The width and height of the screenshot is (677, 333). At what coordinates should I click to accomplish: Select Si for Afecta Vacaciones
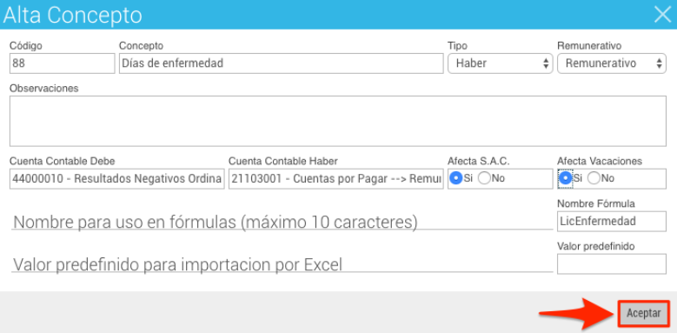coord(565,178)
